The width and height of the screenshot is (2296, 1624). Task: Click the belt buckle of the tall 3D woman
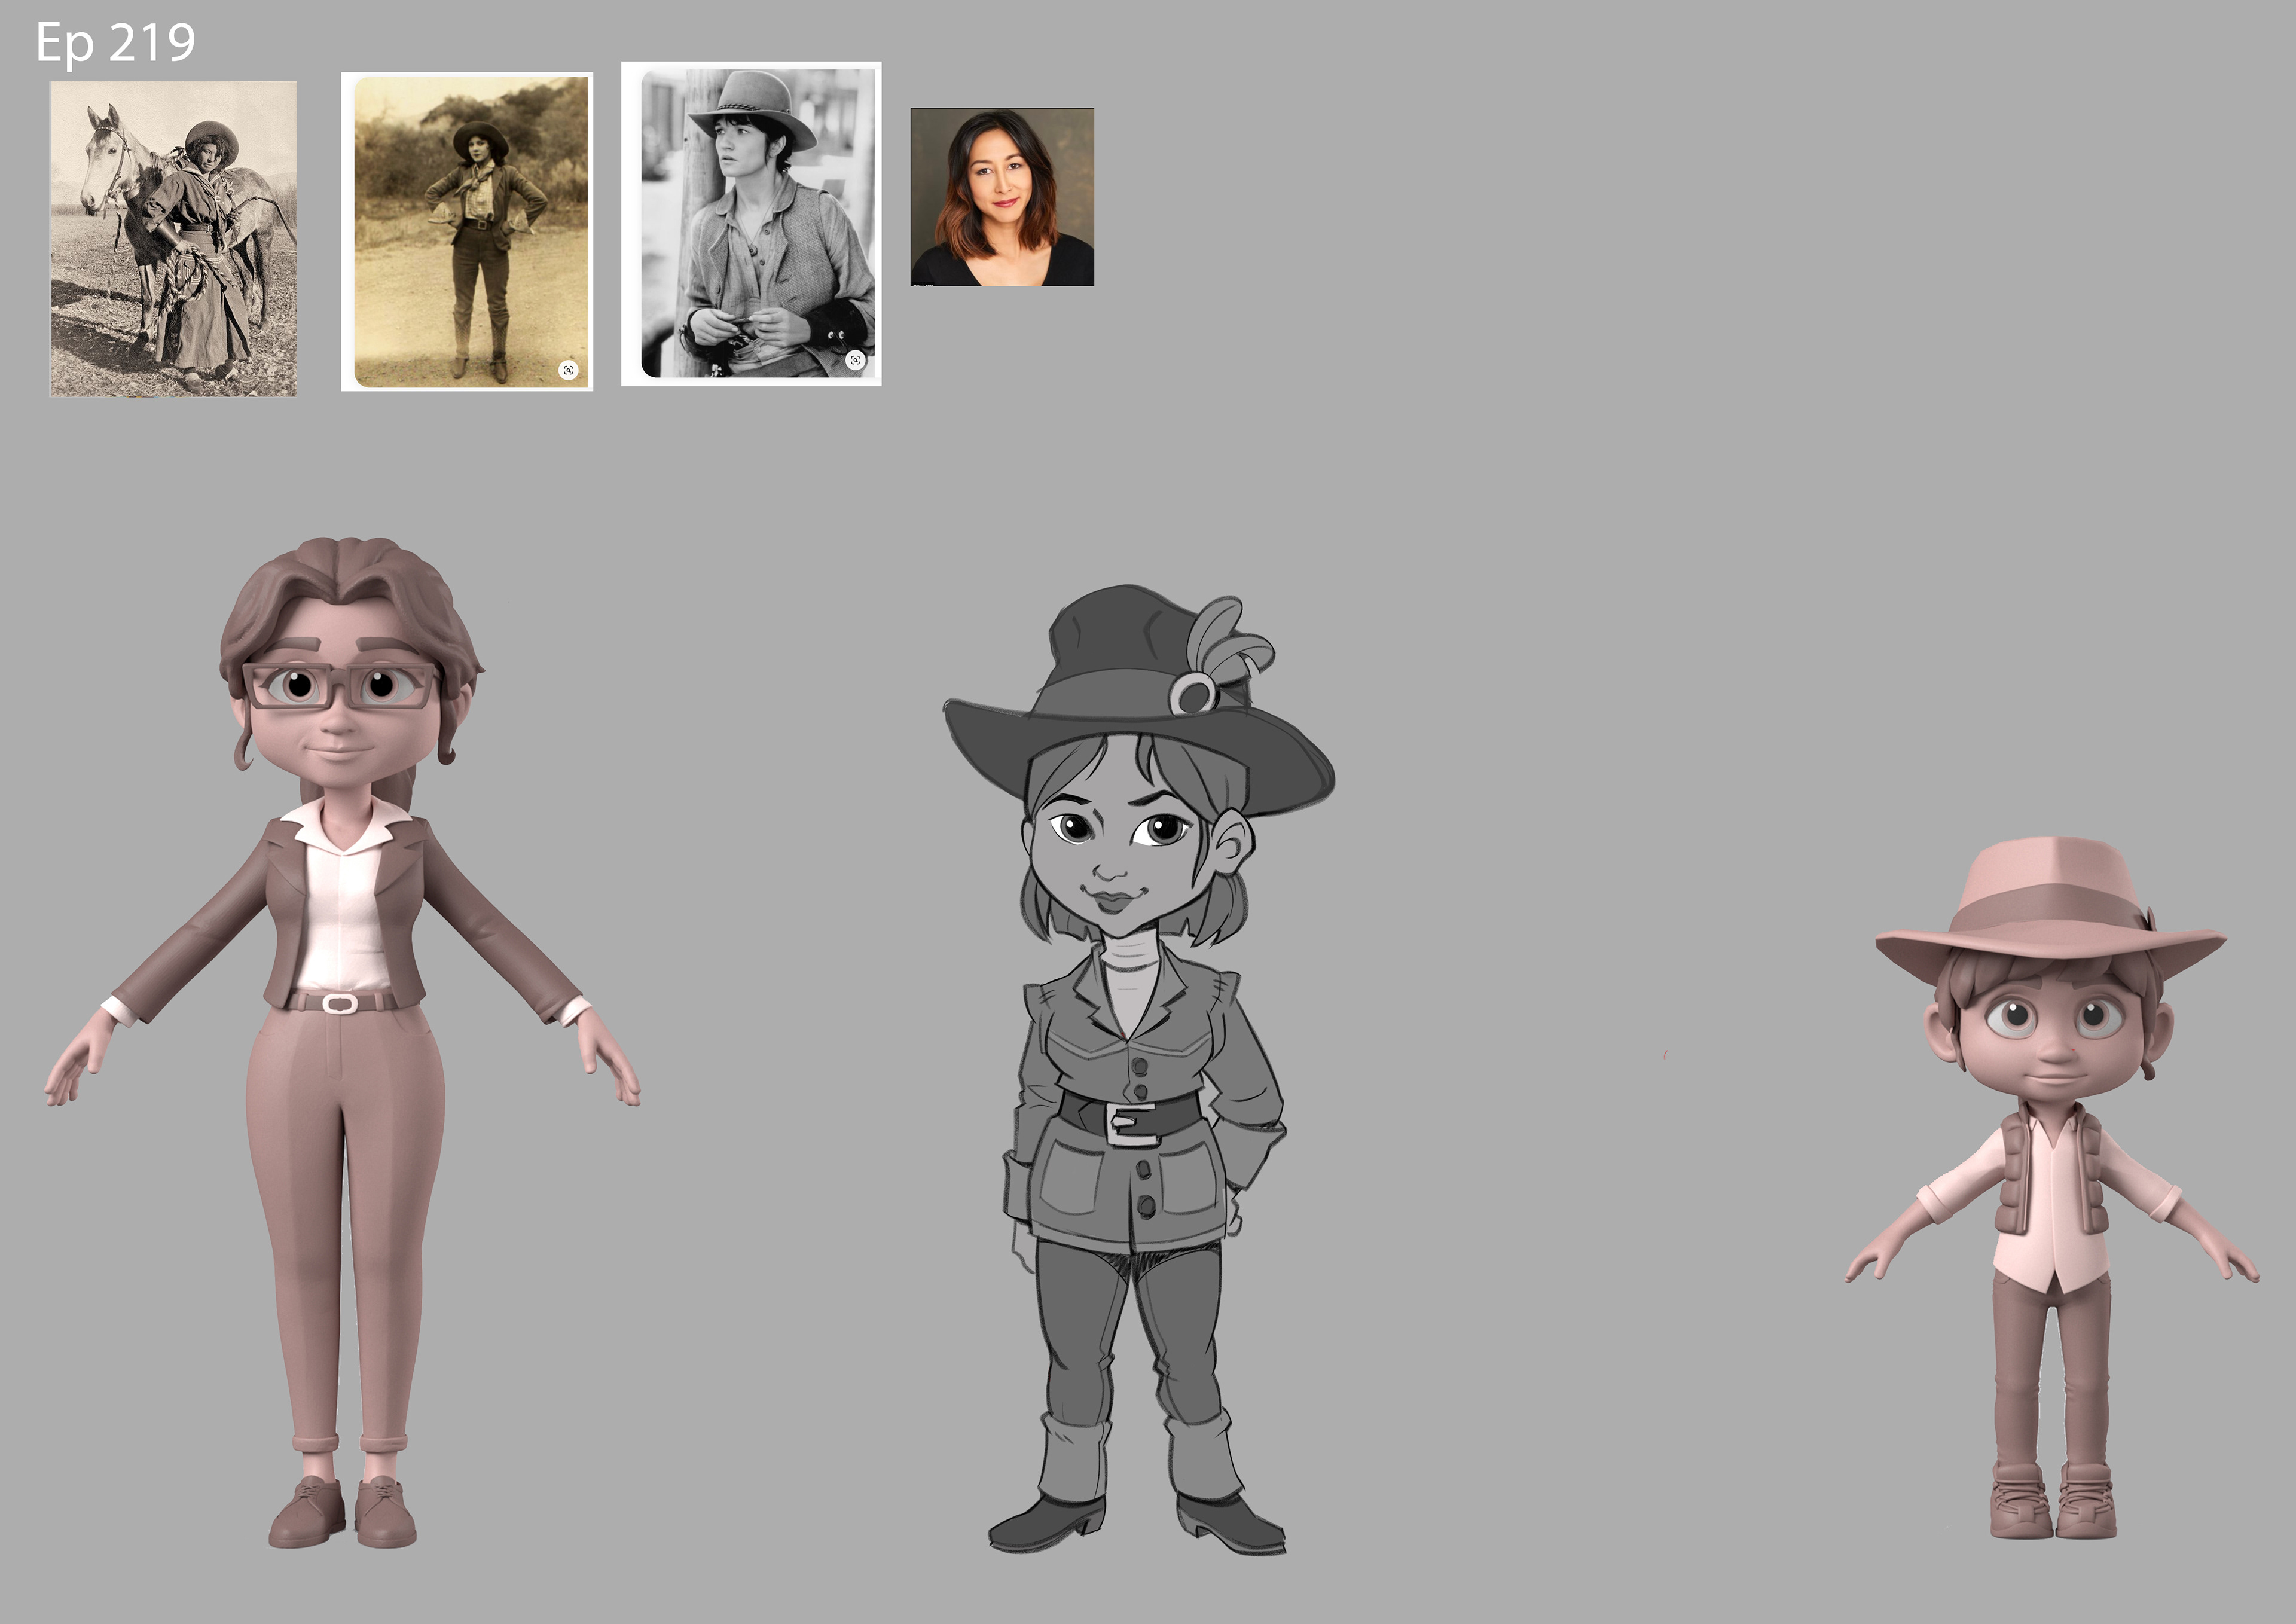339,1003
